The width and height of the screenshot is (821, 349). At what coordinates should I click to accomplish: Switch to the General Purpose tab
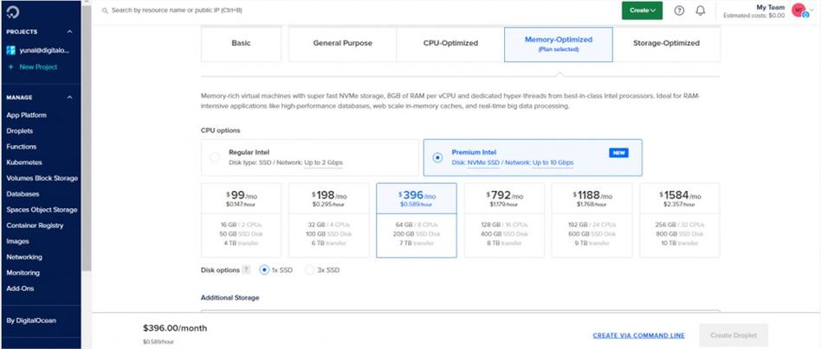[x=342, y=43]
